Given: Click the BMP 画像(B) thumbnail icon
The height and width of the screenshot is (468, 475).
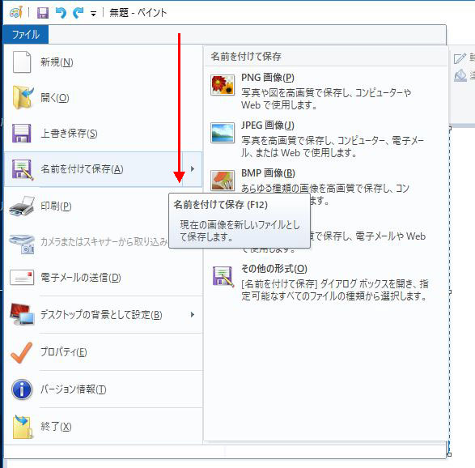Looking at the screenshot, I should coord(223,180).
